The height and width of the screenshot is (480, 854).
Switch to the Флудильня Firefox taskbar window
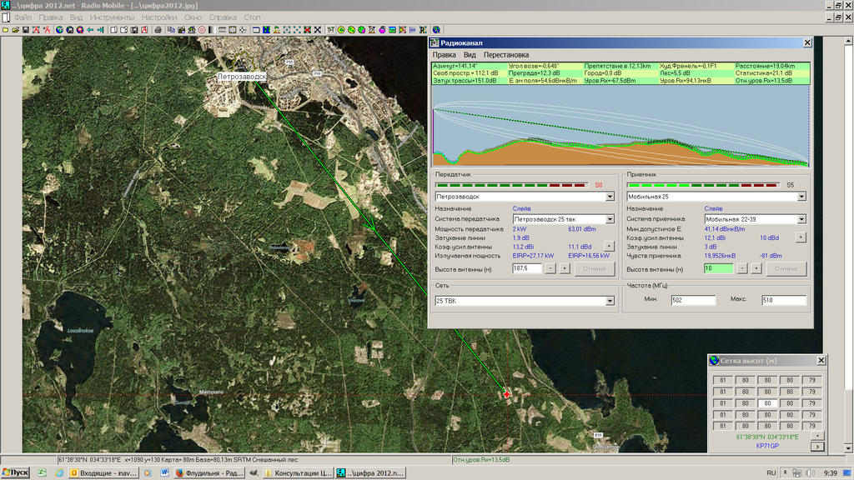coord(208,472)
